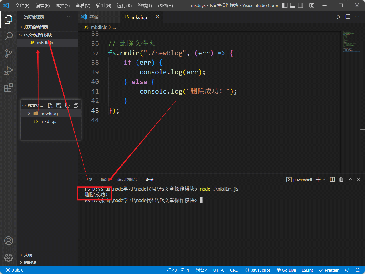Screen dimensions: 365x274
Task: Change indentation 空格: 4 setting
Action: [201, 270]
